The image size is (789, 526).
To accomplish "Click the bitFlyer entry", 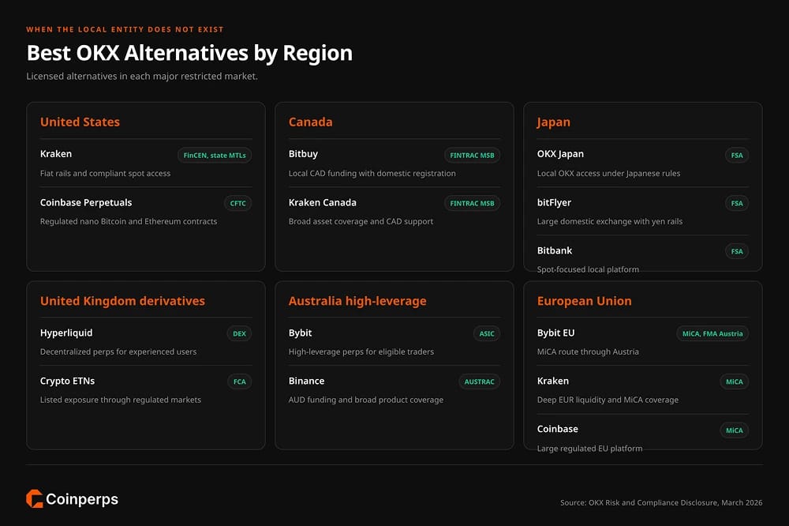I will coord(554,202).
